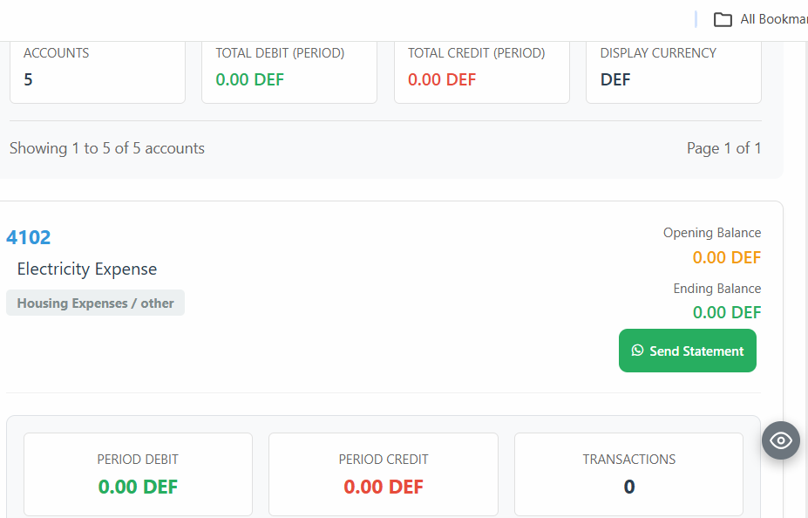Click the Accounts count value 5

[x=29, y=80]
